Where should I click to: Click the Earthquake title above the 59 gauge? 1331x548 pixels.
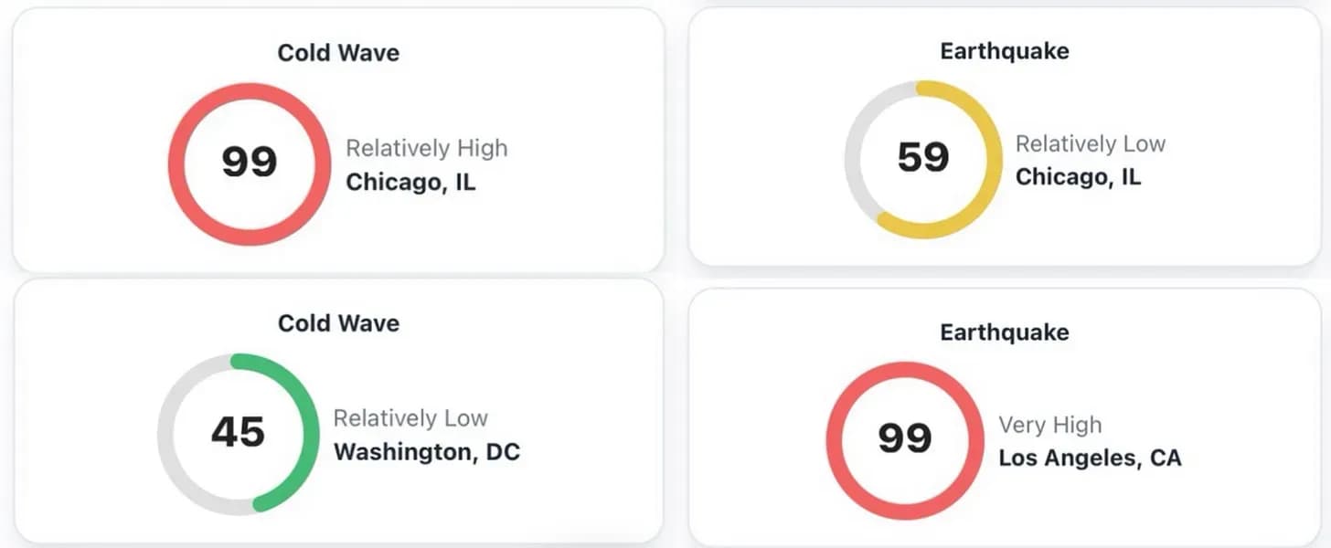[1005, 50]
